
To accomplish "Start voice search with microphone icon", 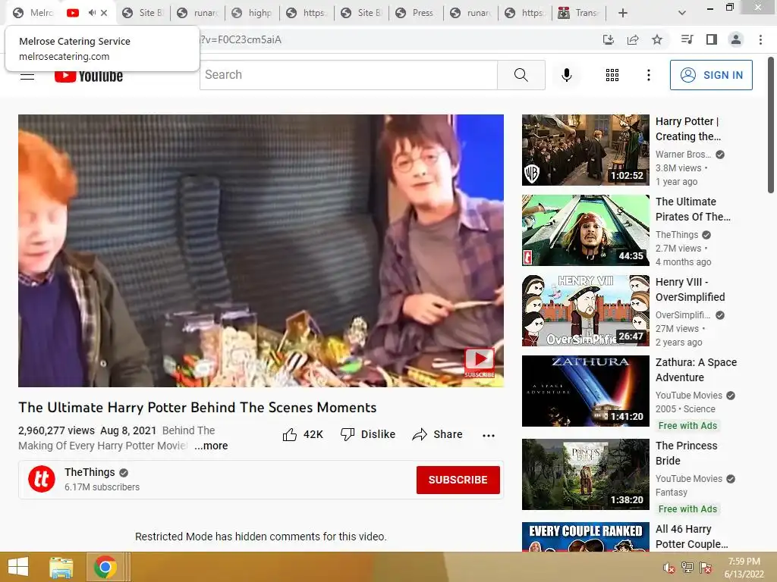I will [567, 75].
